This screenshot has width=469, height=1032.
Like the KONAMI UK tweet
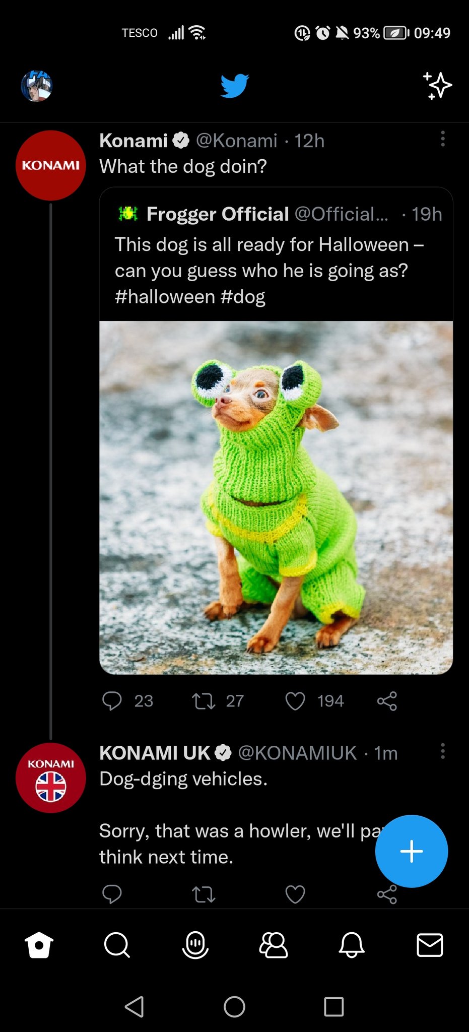pos(295,894)
